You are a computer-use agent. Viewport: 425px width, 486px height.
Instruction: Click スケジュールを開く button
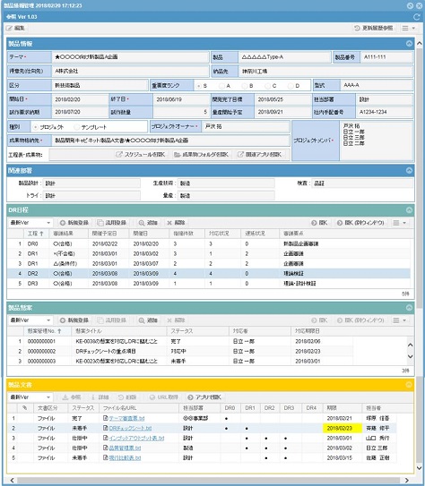pyautogui.click(x=141, y=154)
